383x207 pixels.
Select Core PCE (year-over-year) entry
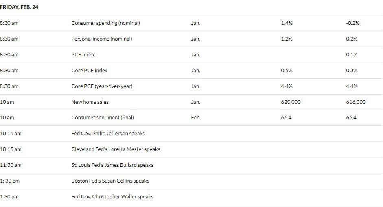(102, 86)
